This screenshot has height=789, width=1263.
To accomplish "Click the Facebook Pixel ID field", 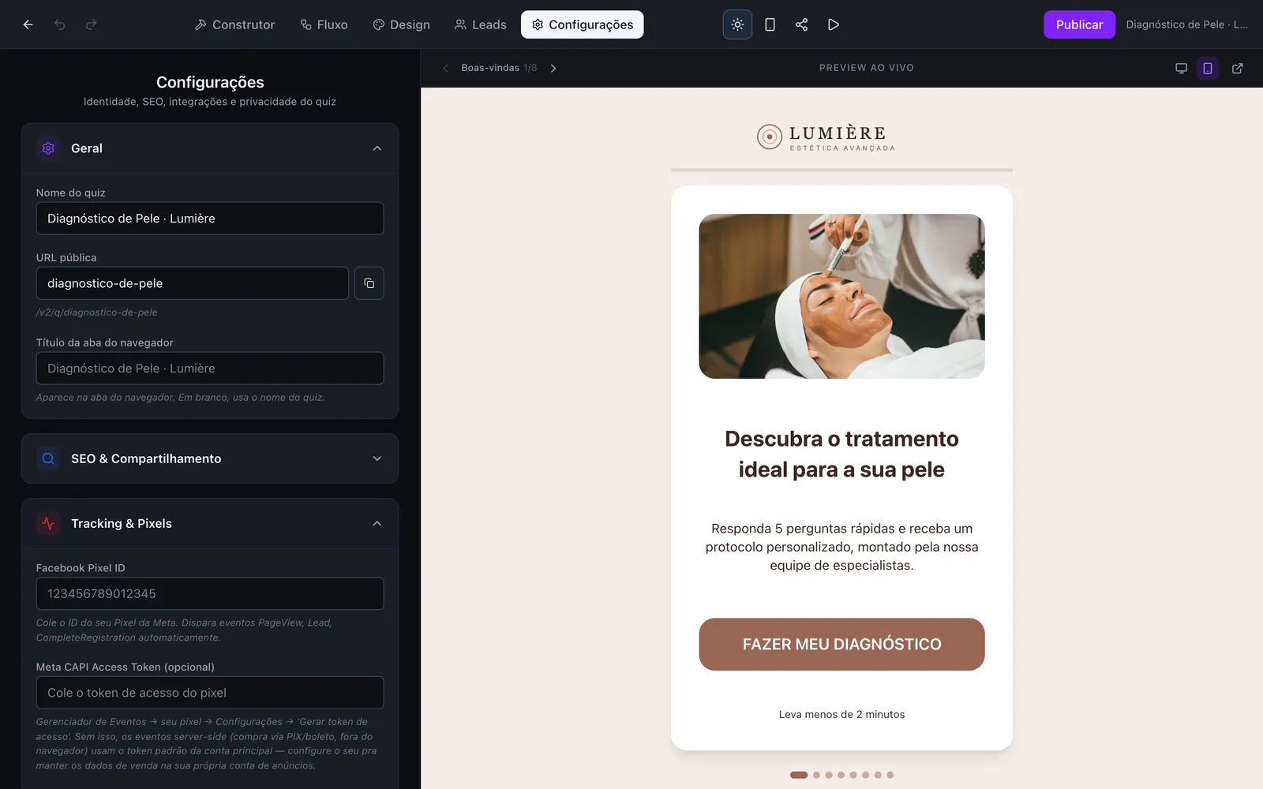I will [x=210, y=593].
